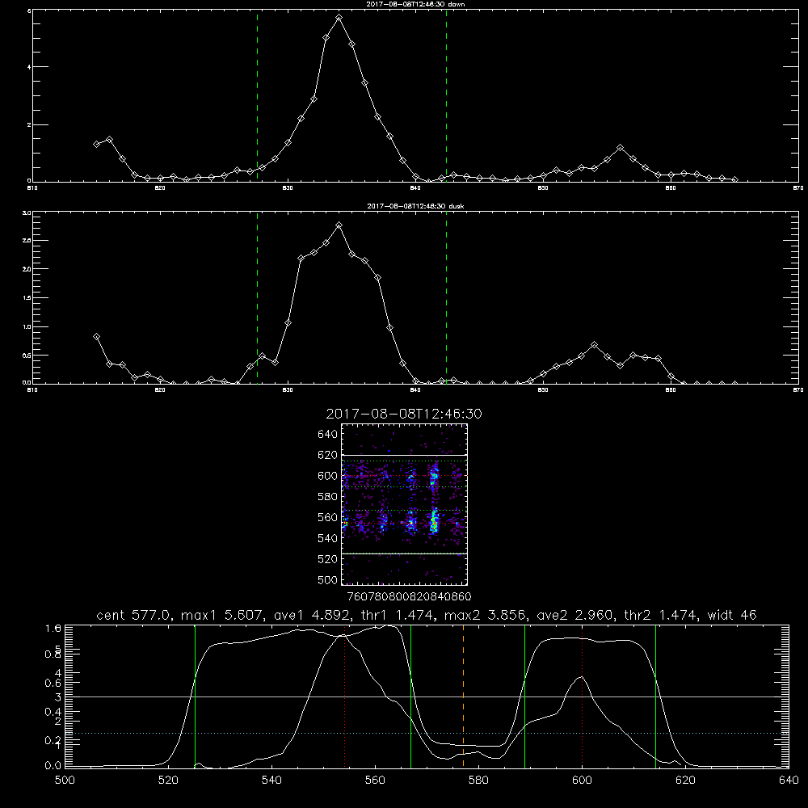The image size is (808, 808).
Task: Click the timestamp title above the heat map
Action: point(404,414)
